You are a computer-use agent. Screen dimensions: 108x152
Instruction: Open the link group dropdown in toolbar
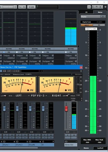pos(8,7)
